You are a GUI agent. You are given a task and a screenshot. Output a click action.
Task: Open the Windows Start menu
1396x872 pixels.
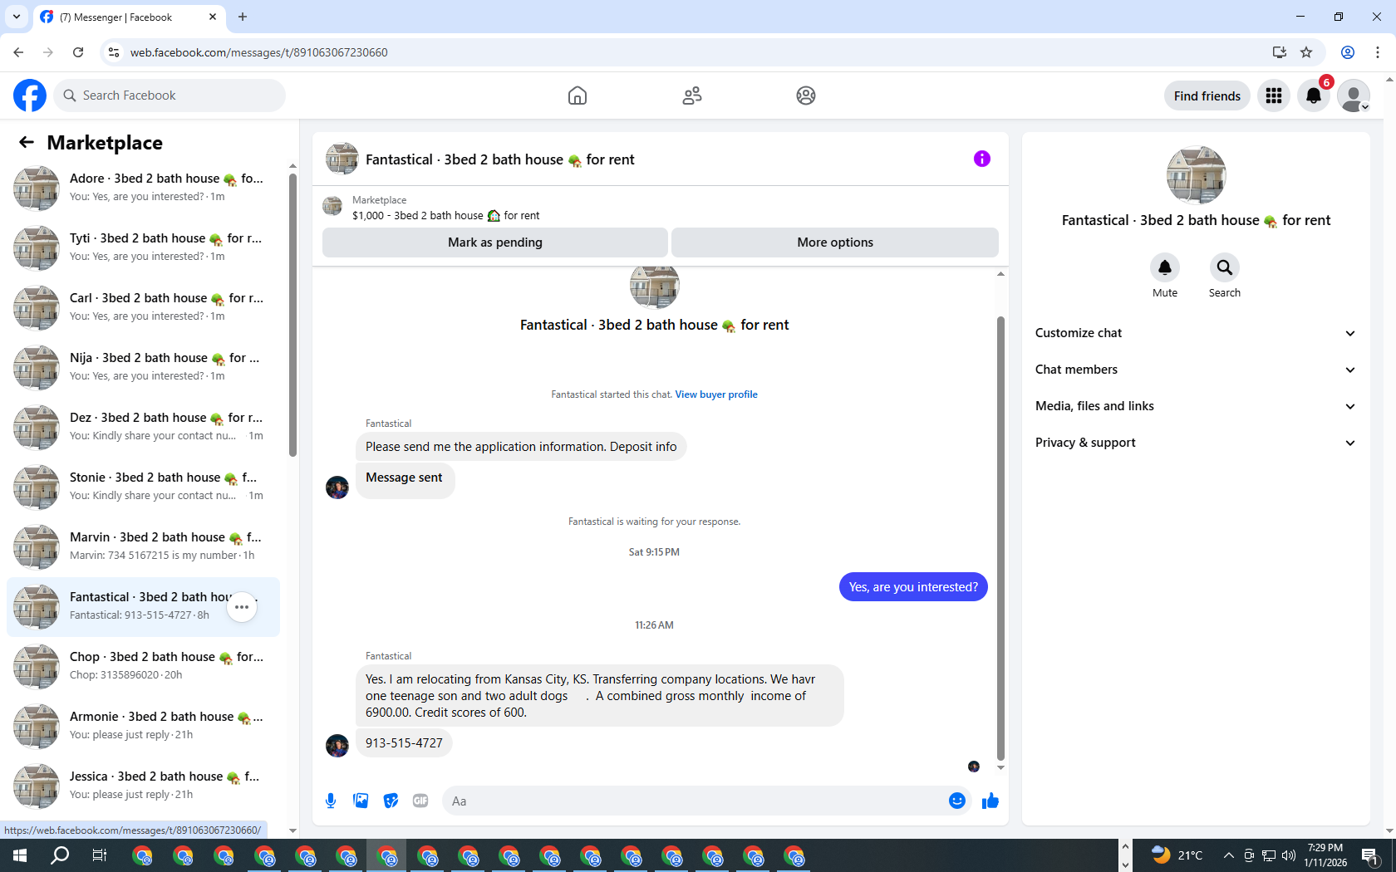tap(20, 855)
